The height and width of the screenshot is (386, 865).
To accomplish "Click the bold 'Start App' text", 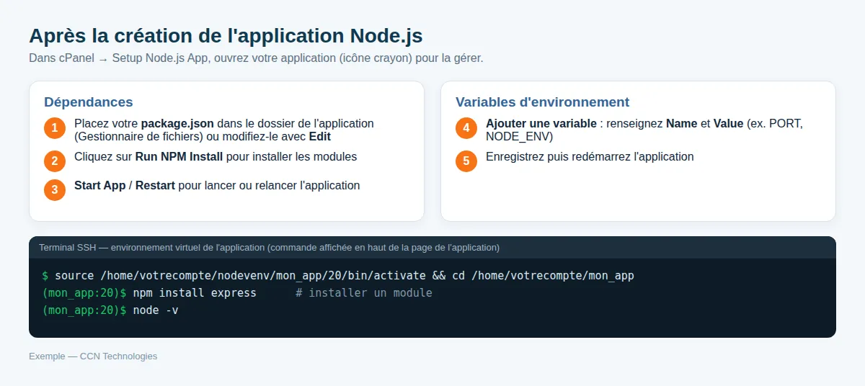I will 100,186.
